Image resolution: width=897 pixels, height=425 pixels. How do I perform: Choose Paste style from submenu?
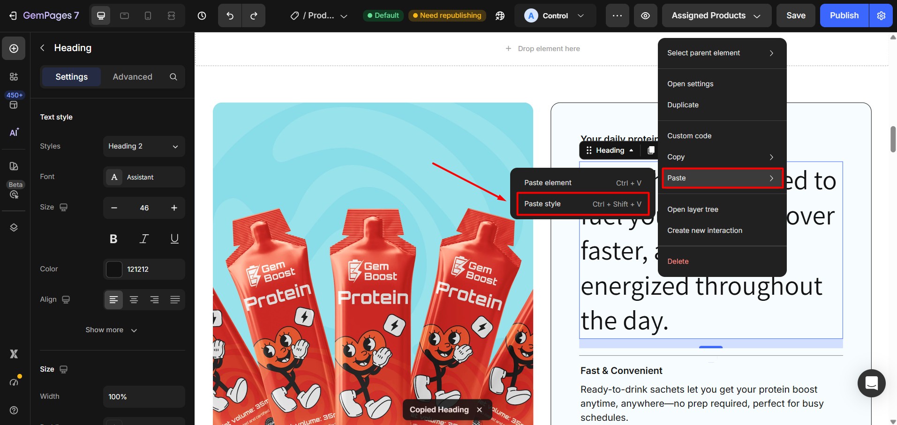pos(582,204)
